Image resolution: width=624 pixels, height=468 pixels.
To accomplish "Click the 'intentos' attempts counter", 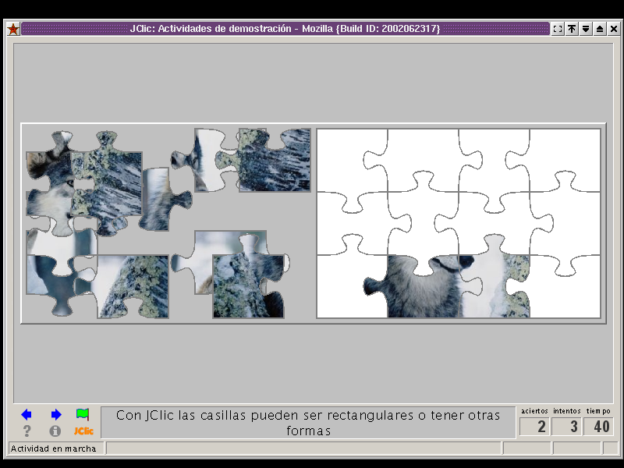I will click(x=567, y=427).
